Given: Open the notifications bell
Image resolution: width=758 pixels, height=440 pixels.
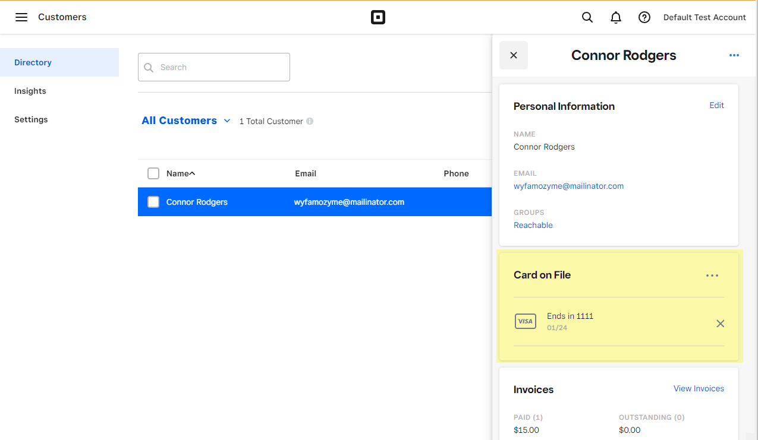Looking at the screenshot, I should click(616, 17).
